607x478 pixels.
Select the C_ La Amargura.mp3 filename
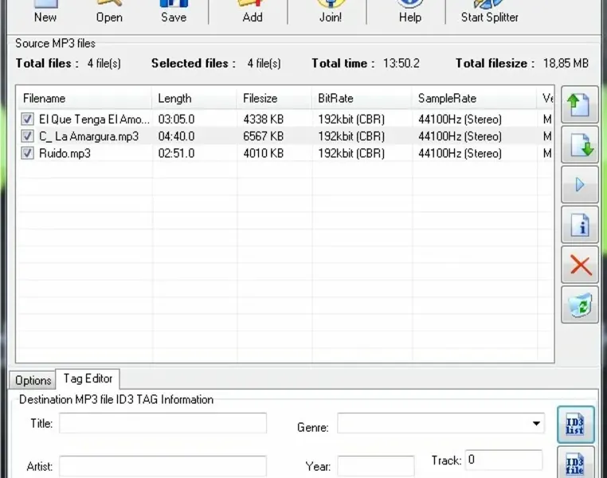click(89, 136)
